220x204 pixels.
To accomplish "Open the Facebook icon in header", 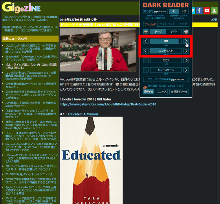I will 199,10.
